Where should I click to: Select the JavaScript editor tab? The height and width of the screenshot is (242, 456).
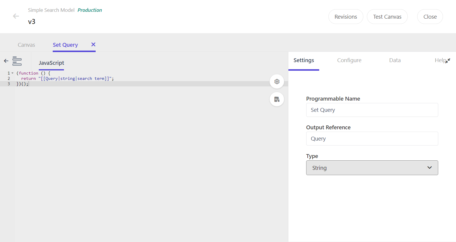click(52, 63)
